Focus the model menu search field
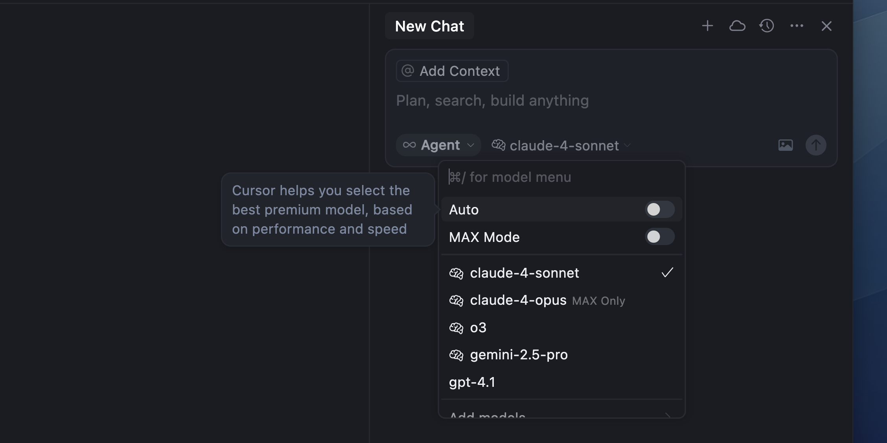 (x=561, y=178)
